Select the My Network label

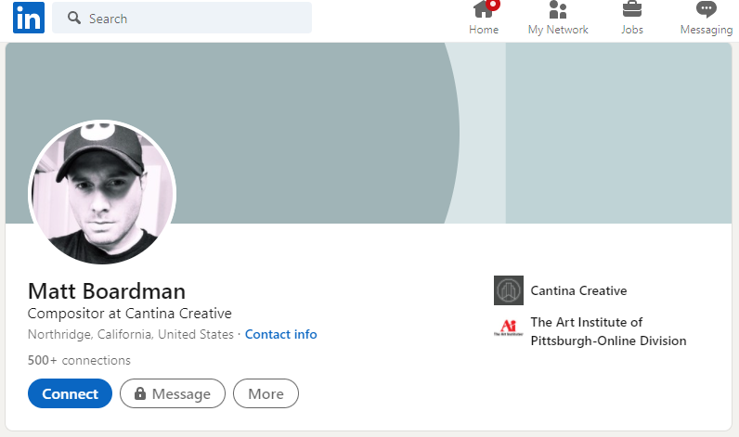tap(558, 30)
